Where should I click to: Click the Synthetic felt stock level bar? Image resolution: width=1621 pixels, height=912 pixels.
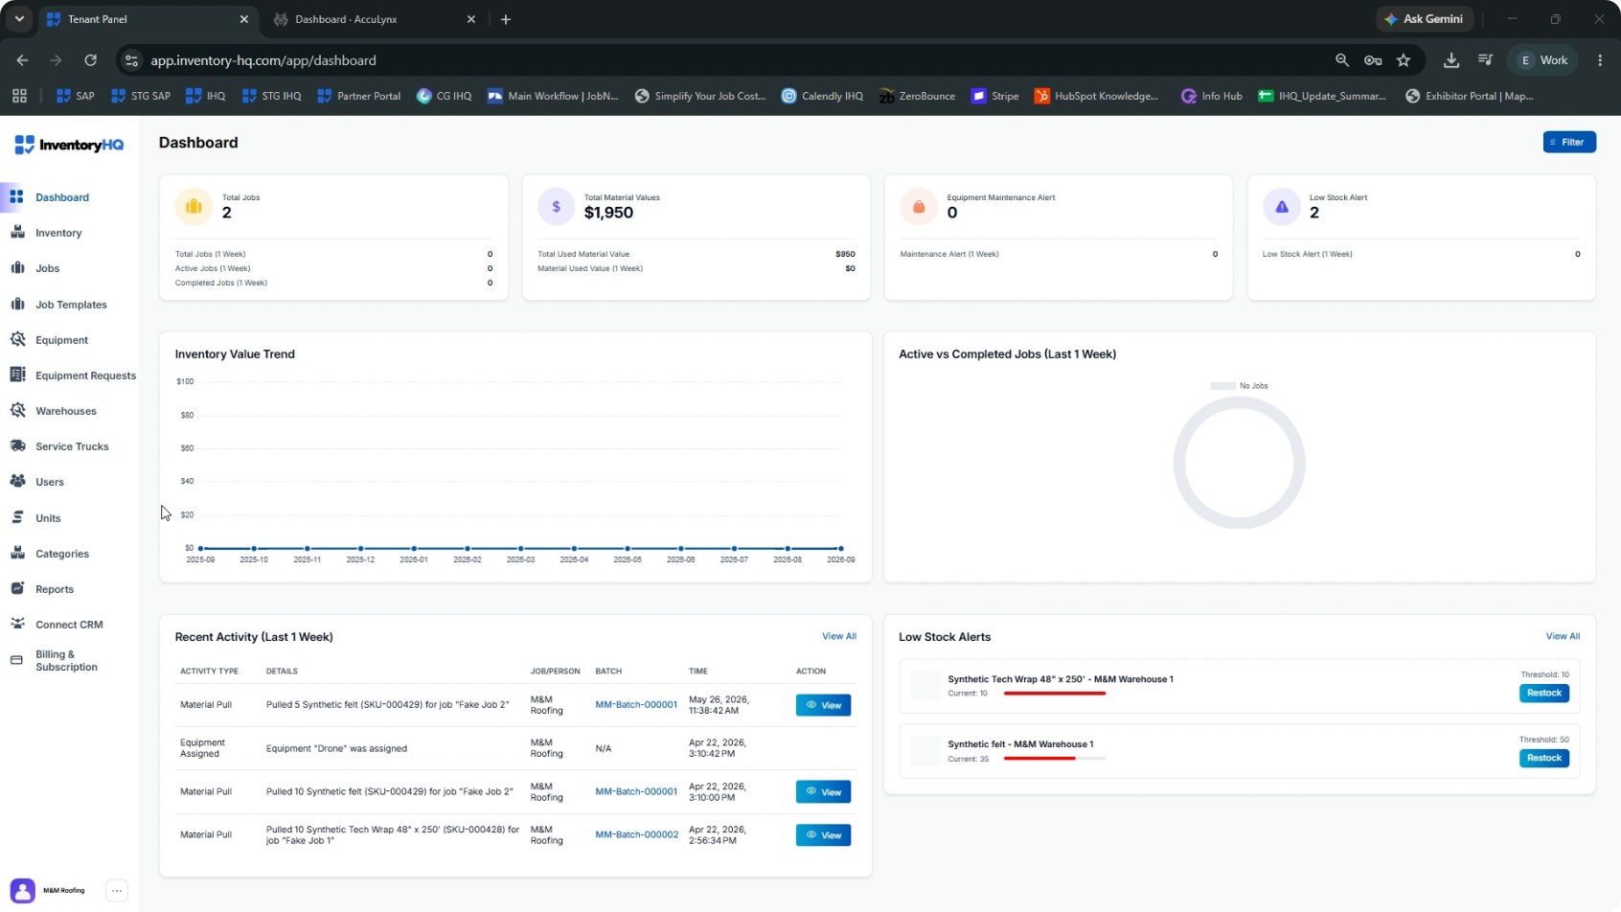[1055, 759]
